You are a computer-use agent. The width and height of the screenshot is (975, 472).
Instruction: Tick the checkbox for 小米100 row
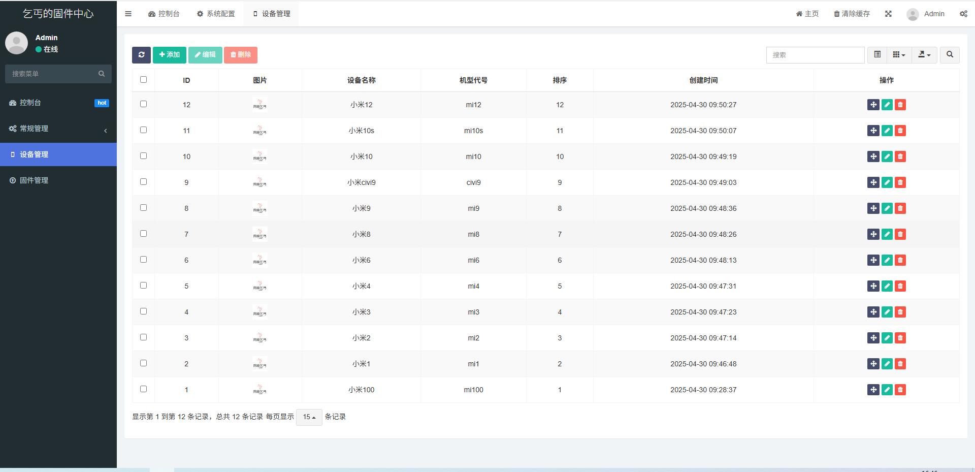coord(143,389)
